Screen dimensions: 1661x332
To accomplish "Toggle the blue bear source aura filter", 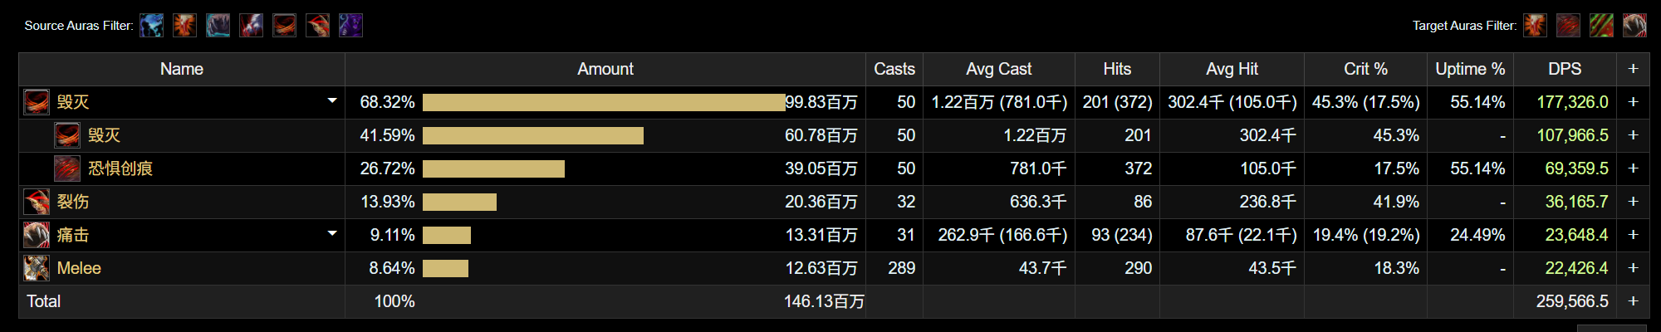I will tap(151, 26).
